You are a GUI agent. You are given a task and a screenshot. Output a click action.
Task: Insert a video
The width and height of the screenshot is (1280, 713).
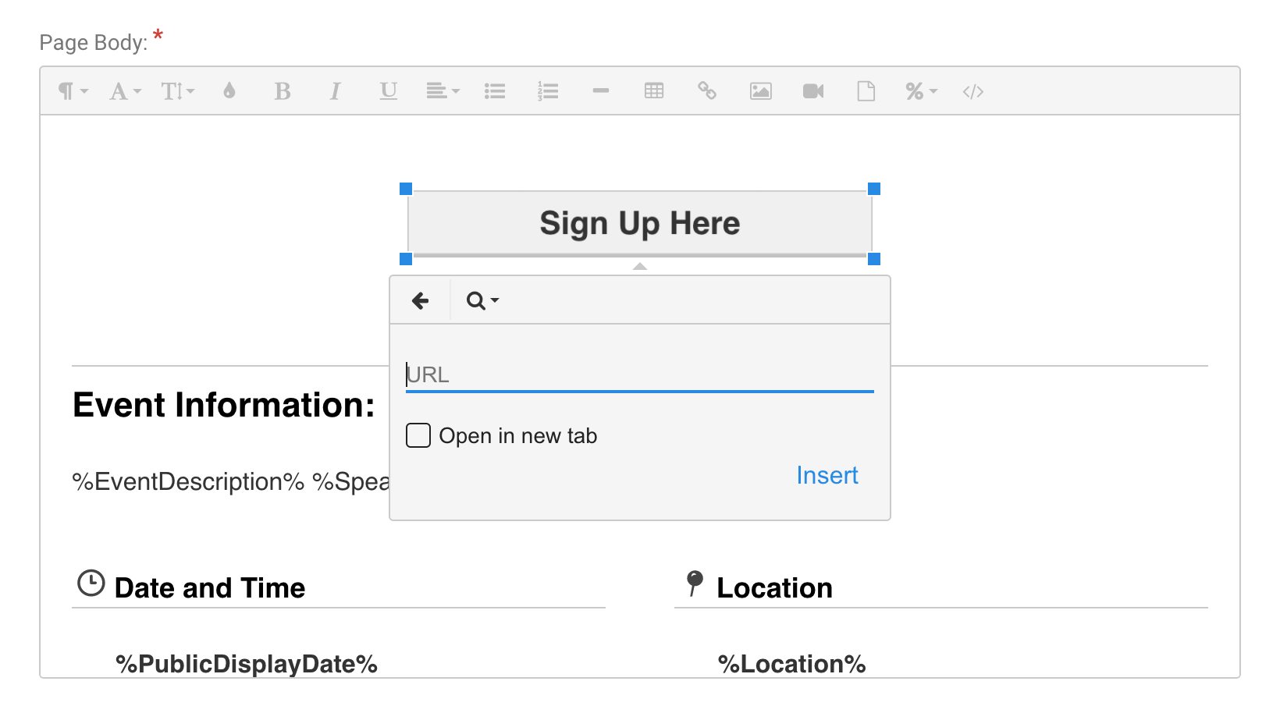[x=813, y=91]
